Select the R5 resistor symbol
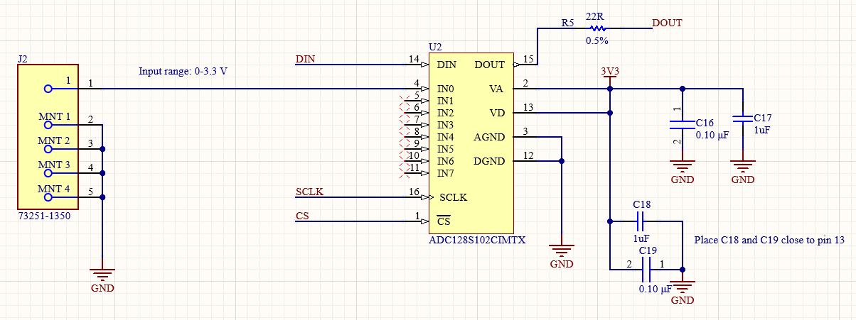 [596, 28]
